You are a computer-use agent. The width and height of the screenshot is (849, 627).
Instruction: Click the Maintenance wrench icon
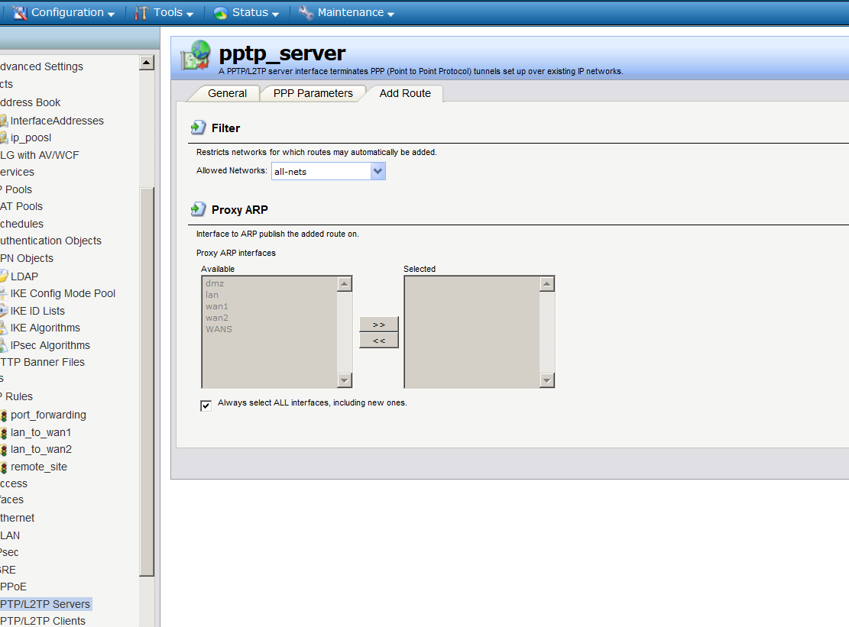click(x=306, y=12)
